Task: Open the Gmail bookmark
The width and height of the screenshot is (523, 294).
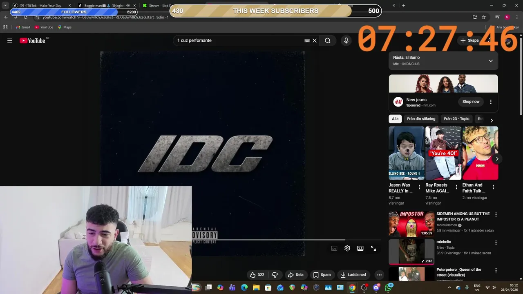Action: tap(23, 27)
